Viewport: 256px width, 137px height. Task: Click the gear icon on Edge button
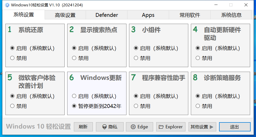click(133, 127)
